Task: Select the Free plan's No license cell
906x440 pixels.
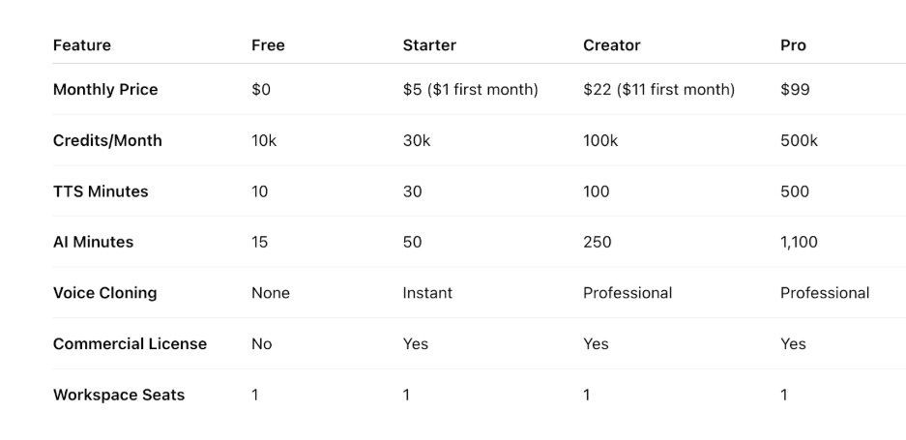Action: 261,344
